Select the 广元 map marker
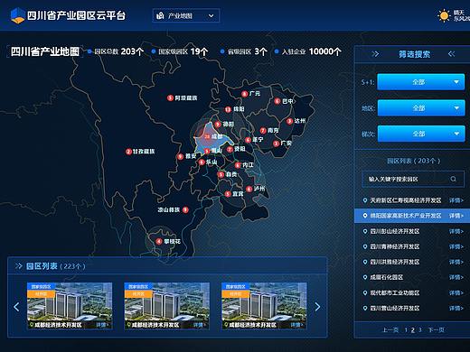Image resolution: width=470 pixels, height=352 pixels. (245, 94)
